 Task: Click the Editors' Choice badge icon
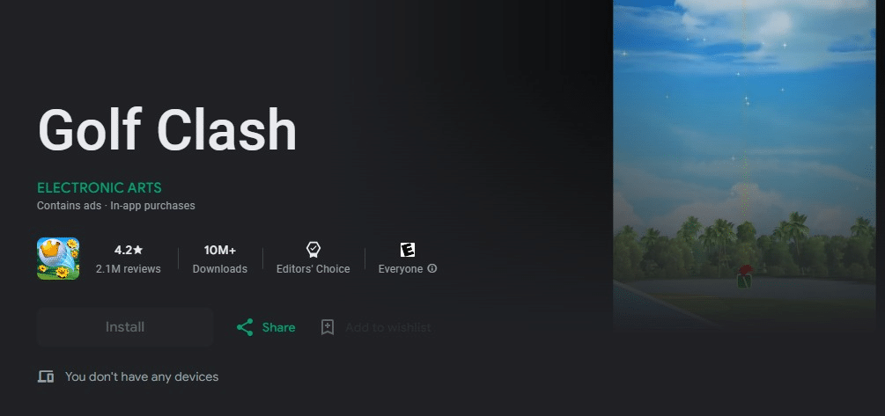point(313,249)
